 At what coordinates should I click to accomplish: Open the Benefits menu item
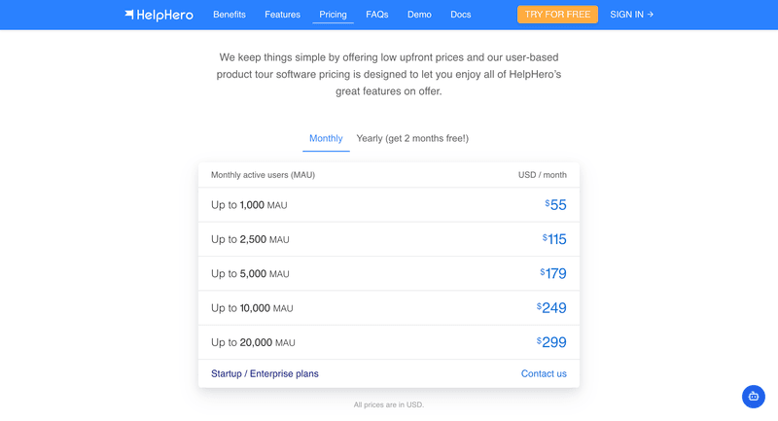point(229,15)
